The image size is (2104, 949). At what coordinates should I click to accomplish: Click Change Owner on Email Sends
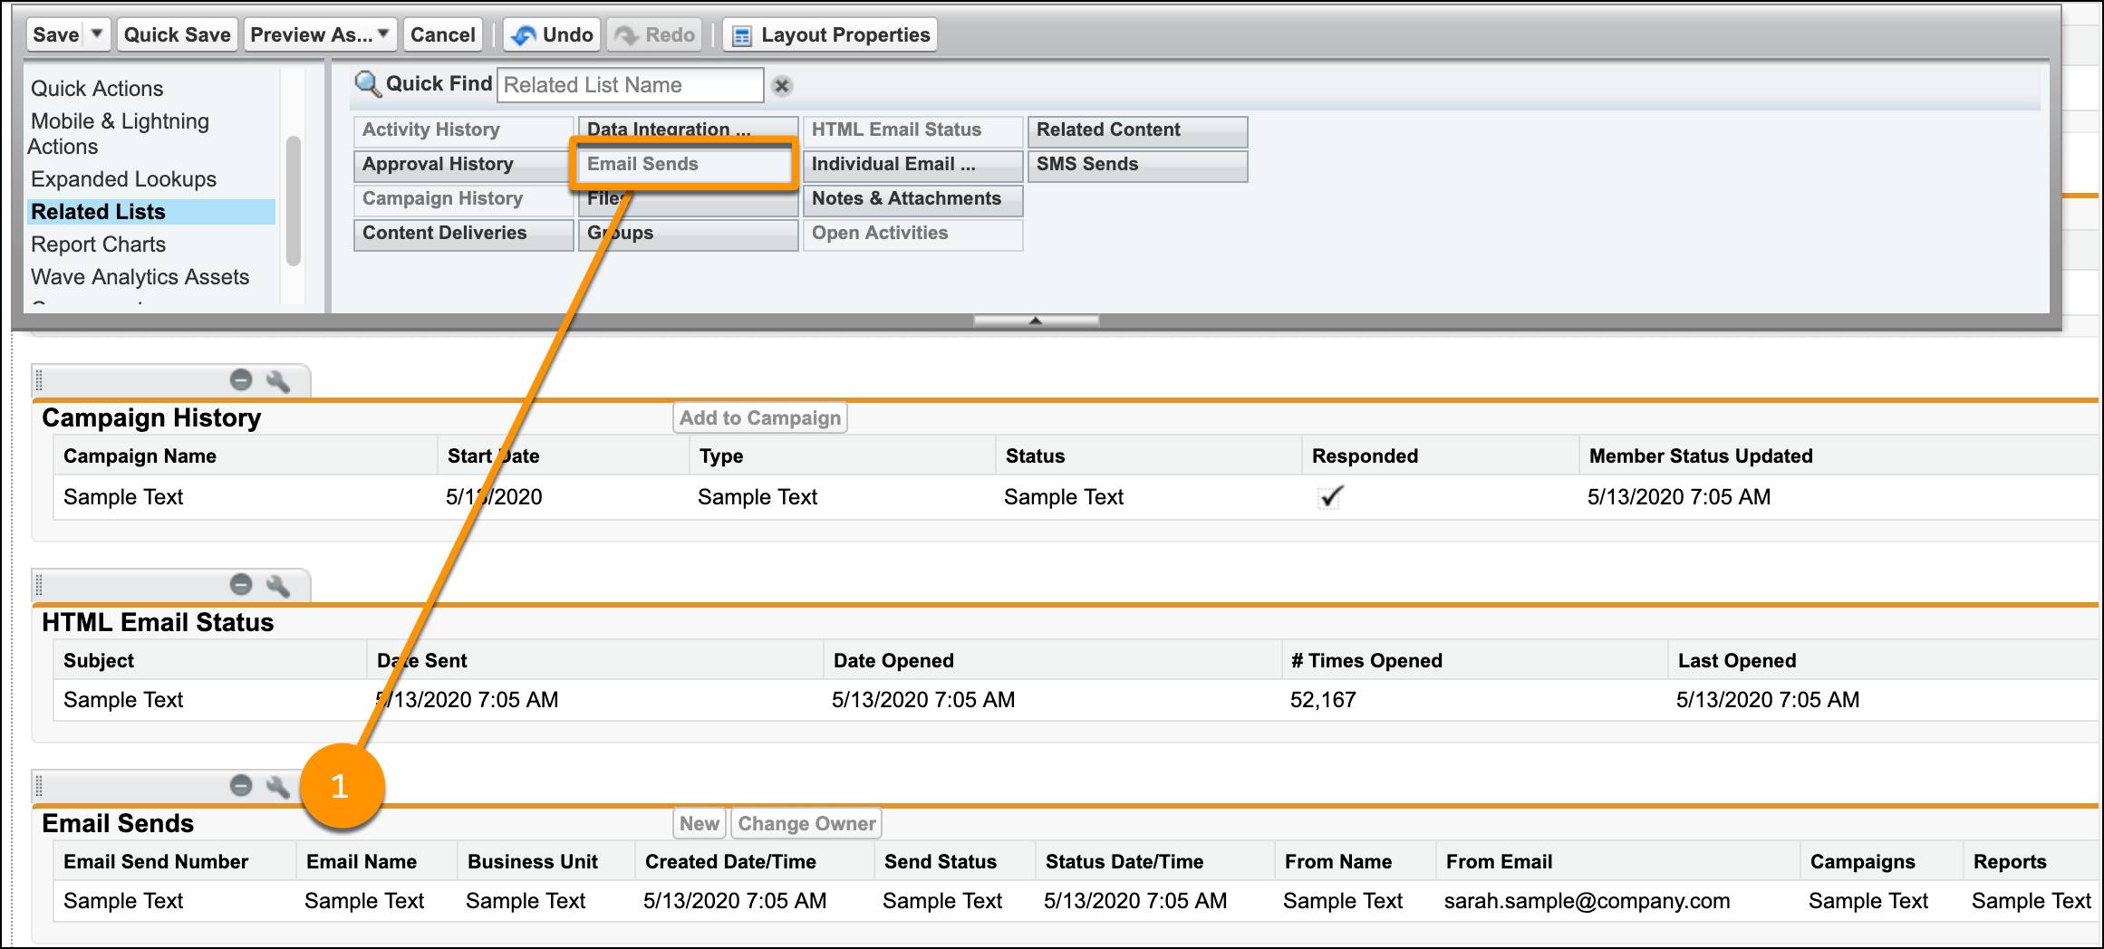tap(806, 823)
